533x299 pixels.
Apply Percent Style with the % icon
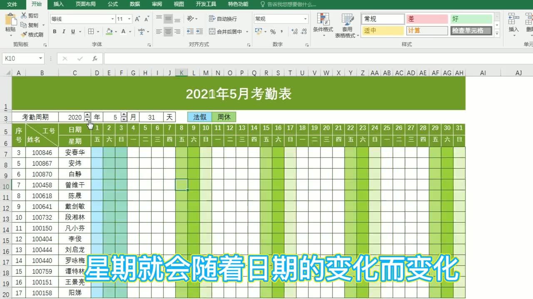(273, 32)
